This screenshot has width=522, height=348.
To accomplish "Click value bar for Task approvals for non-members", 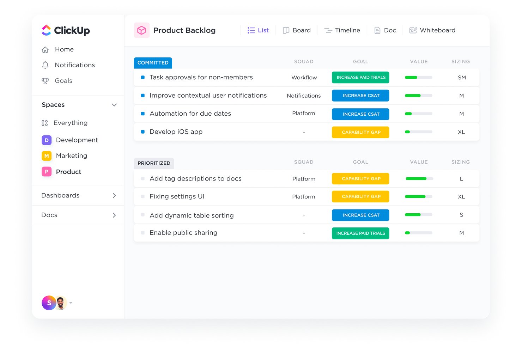I will pos(419,78).
